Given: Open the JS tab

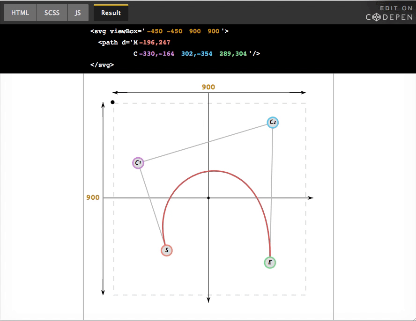Looking at the screenshot, I should (78, 13).
